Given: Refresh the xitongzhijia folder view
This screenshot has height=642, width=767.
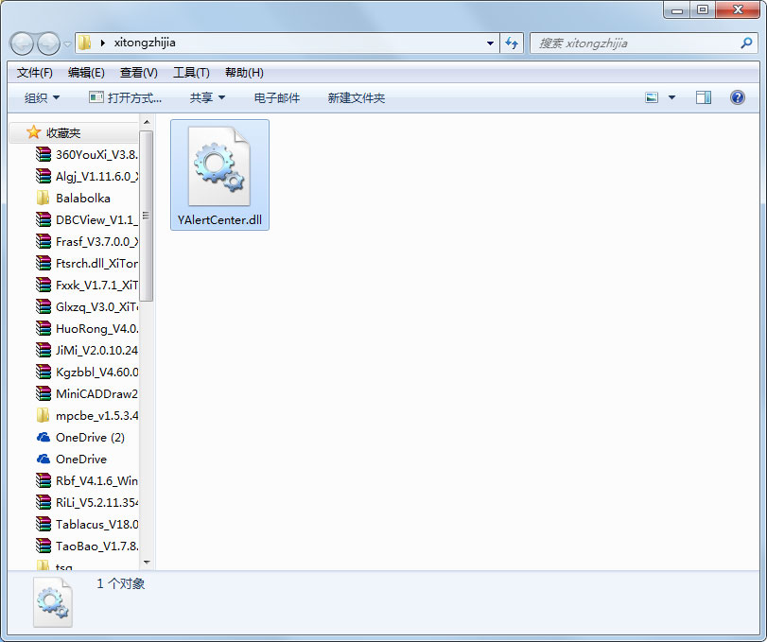Looking at the screenshot, I should (512, 43).
